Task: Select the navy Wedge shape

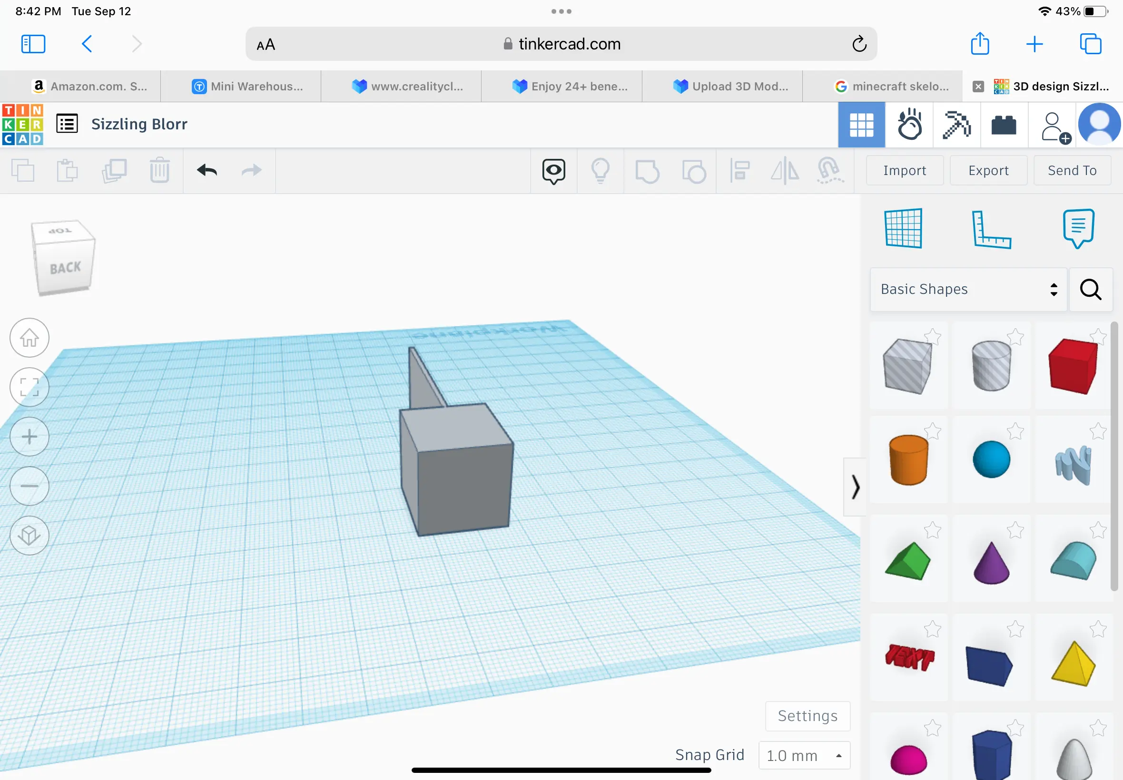Action: (989, 666)
